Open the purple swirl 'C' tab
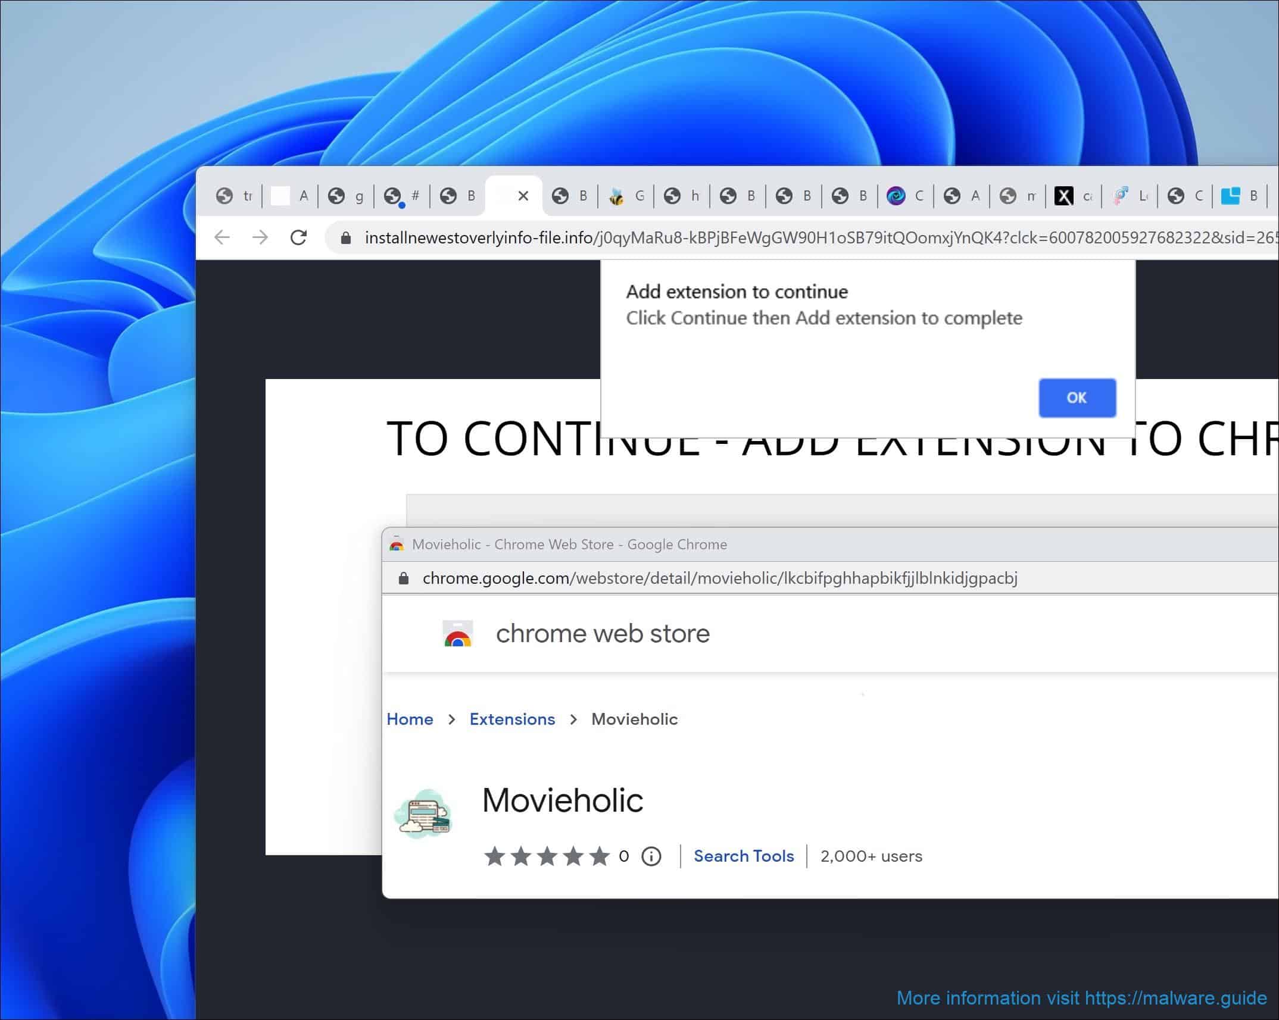This screenshot has width=1279, height=1020. (x=906, y=196)
